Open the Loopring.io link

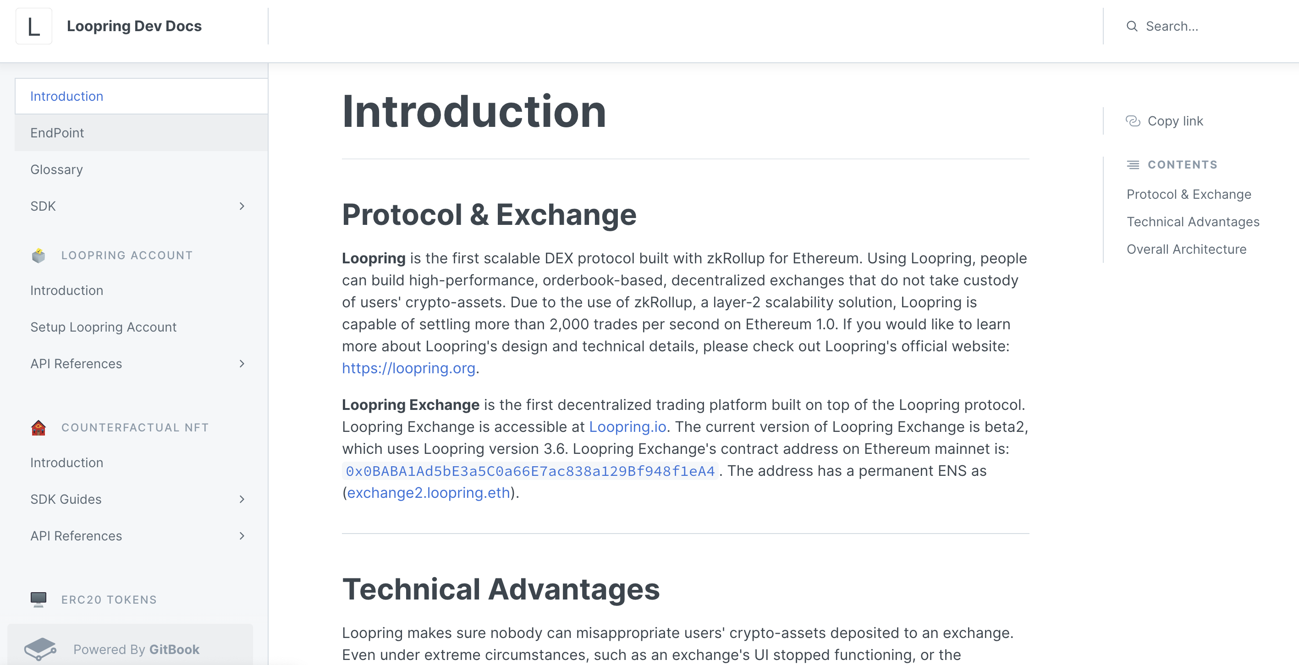pyautogui.click(x=628, y=426)
